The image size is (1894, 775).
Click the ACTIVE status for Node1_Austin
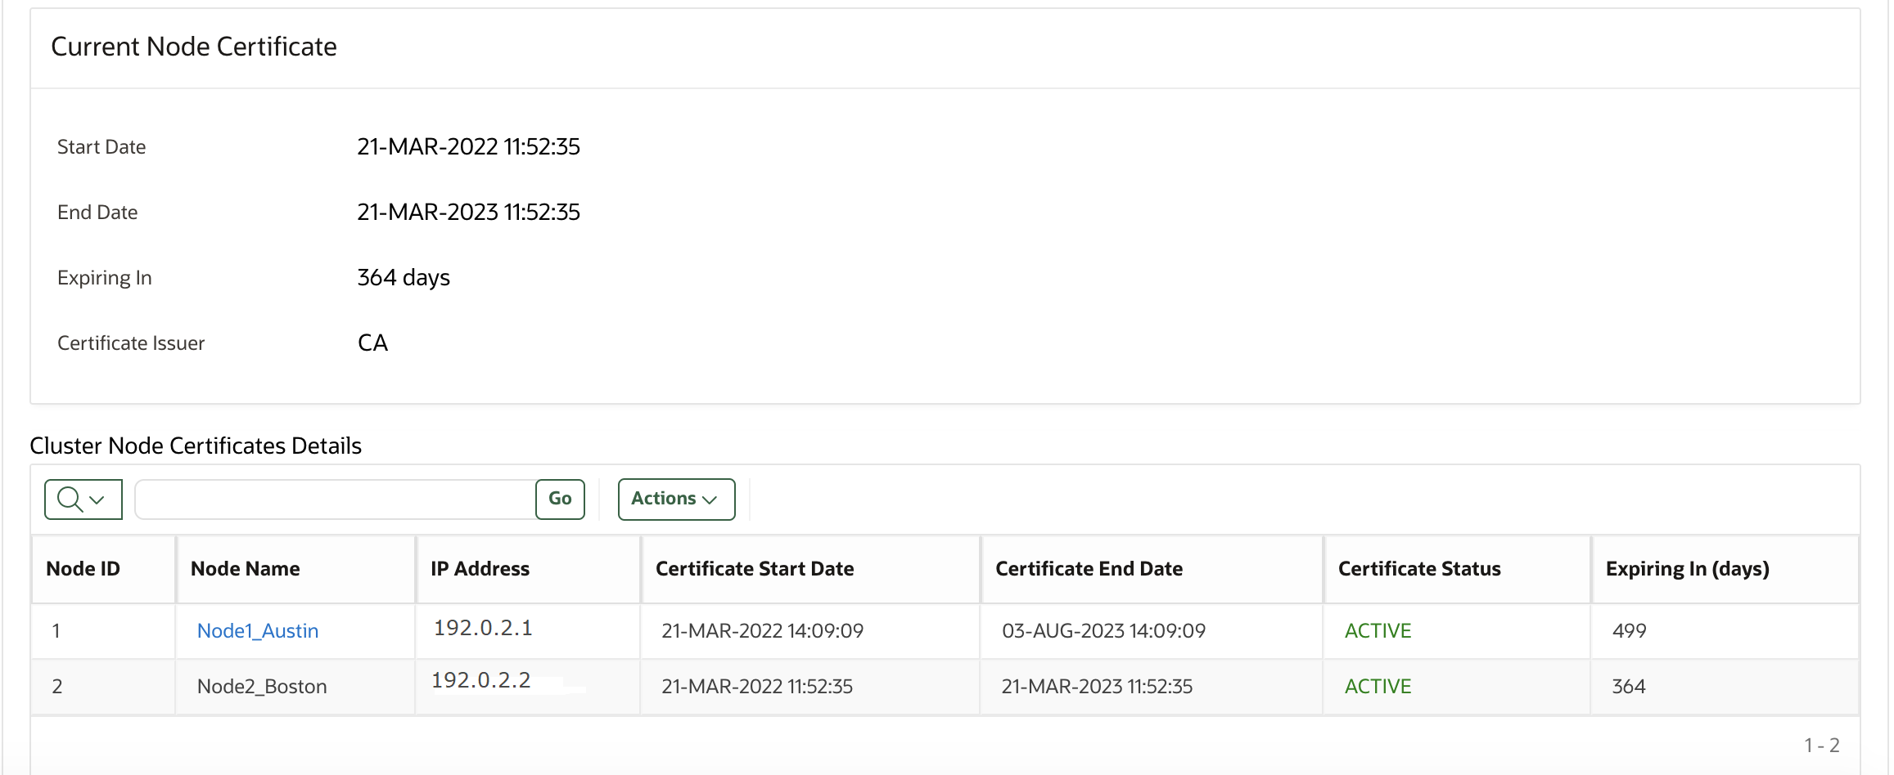click(1377, 630)
